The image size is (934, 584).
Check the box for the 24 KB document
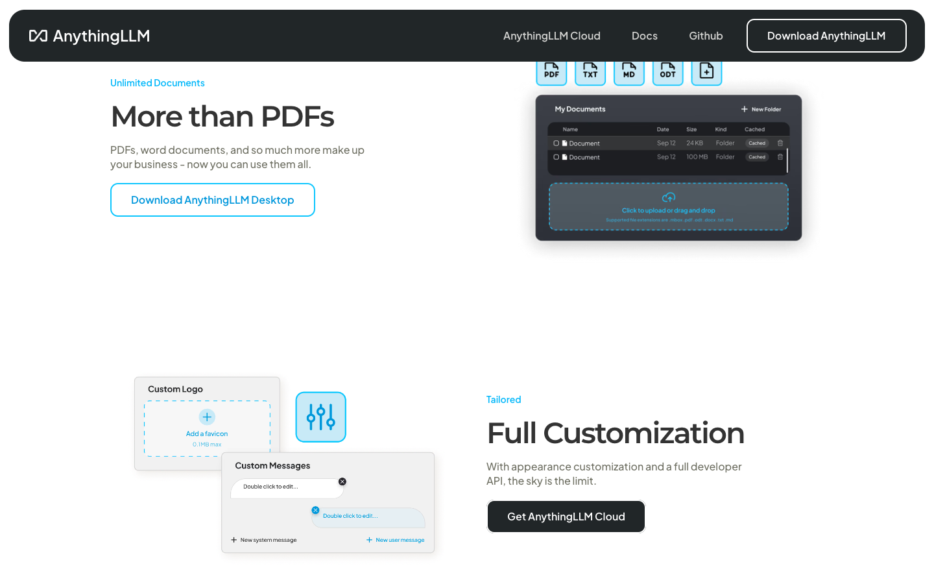point(556,143)
